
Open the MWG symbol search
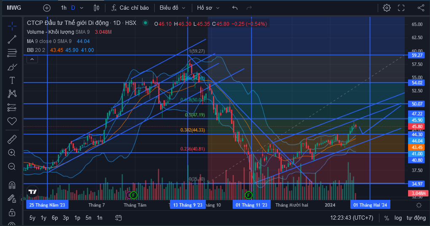[x=14, y=8]
